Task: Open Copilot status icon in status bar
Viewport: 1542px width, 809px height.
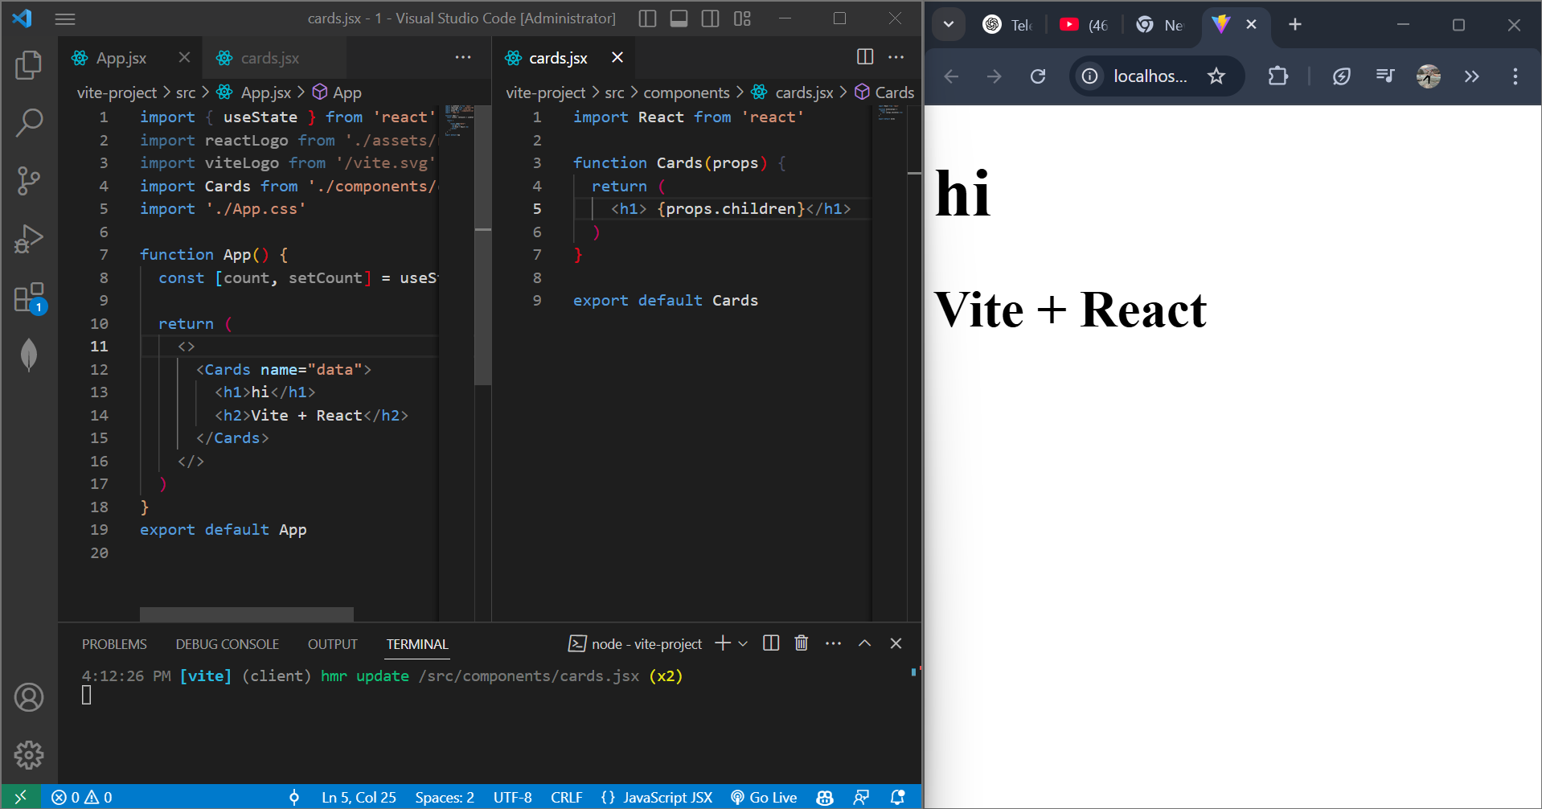Action: [825, 797]
